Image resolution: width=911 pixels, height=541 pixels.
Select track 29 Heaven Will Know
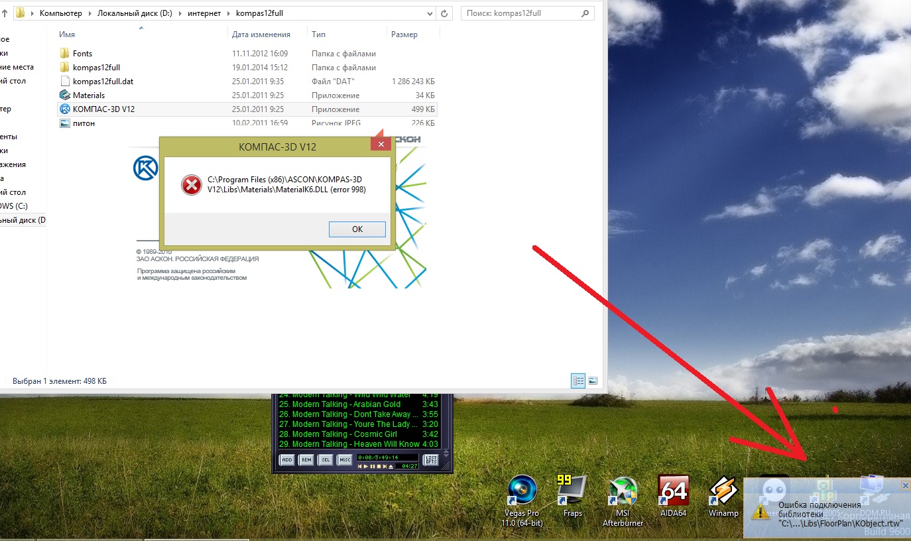click(359, 444)
